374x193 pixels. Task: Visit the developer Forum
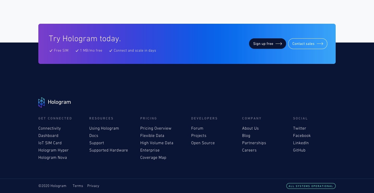click(x=197, y=128)
